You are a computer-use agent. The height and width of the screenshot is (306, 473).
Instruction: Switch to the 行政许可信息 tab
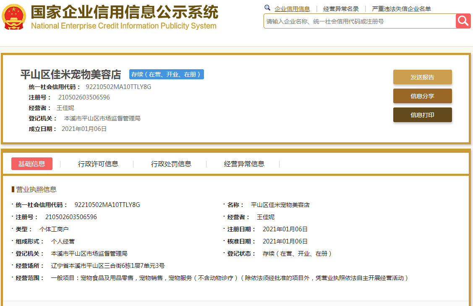point(98,164)
